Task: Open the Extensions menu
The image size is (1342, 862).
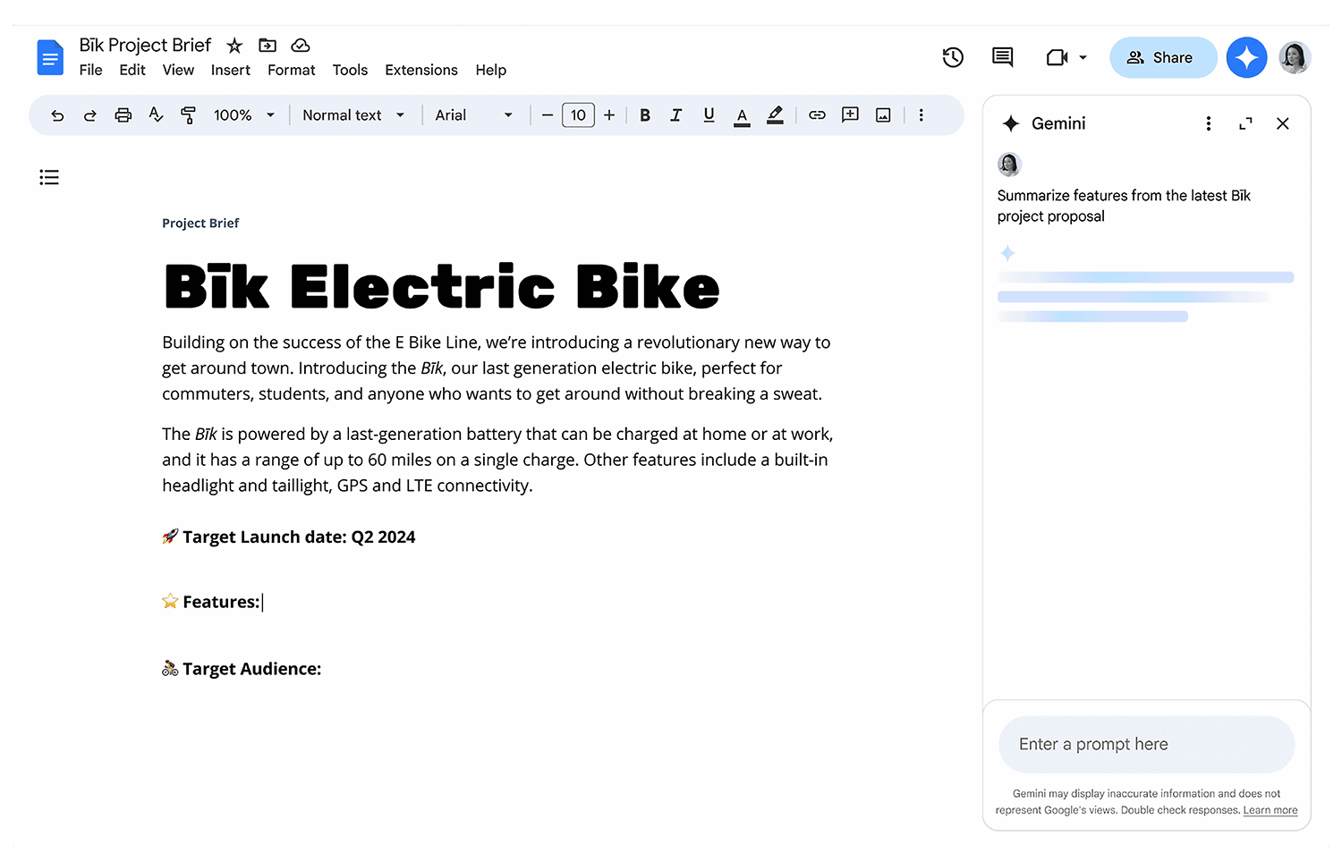Action: coord(421,70)
